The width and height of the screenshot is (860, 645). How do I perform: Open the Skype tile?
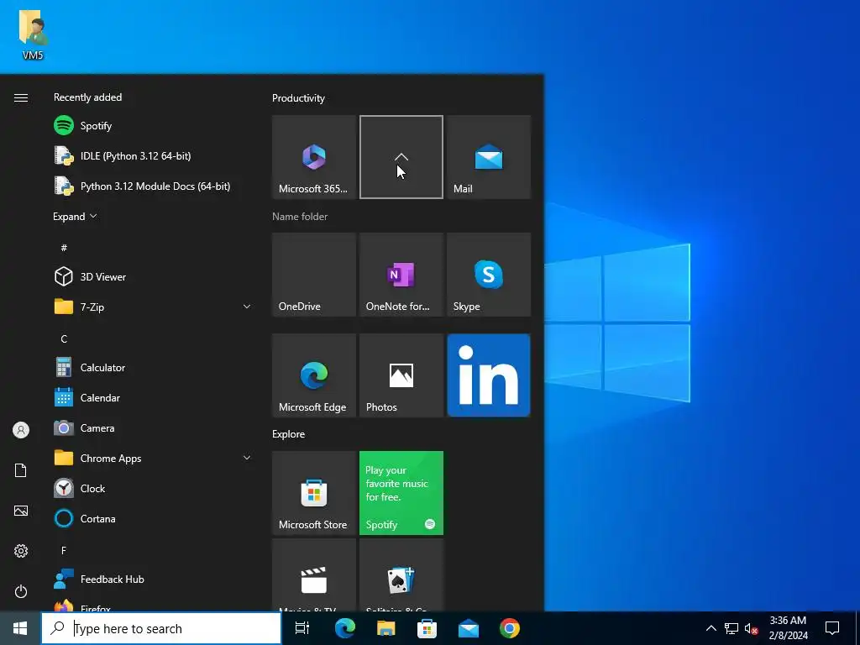(x=489, y=275)
